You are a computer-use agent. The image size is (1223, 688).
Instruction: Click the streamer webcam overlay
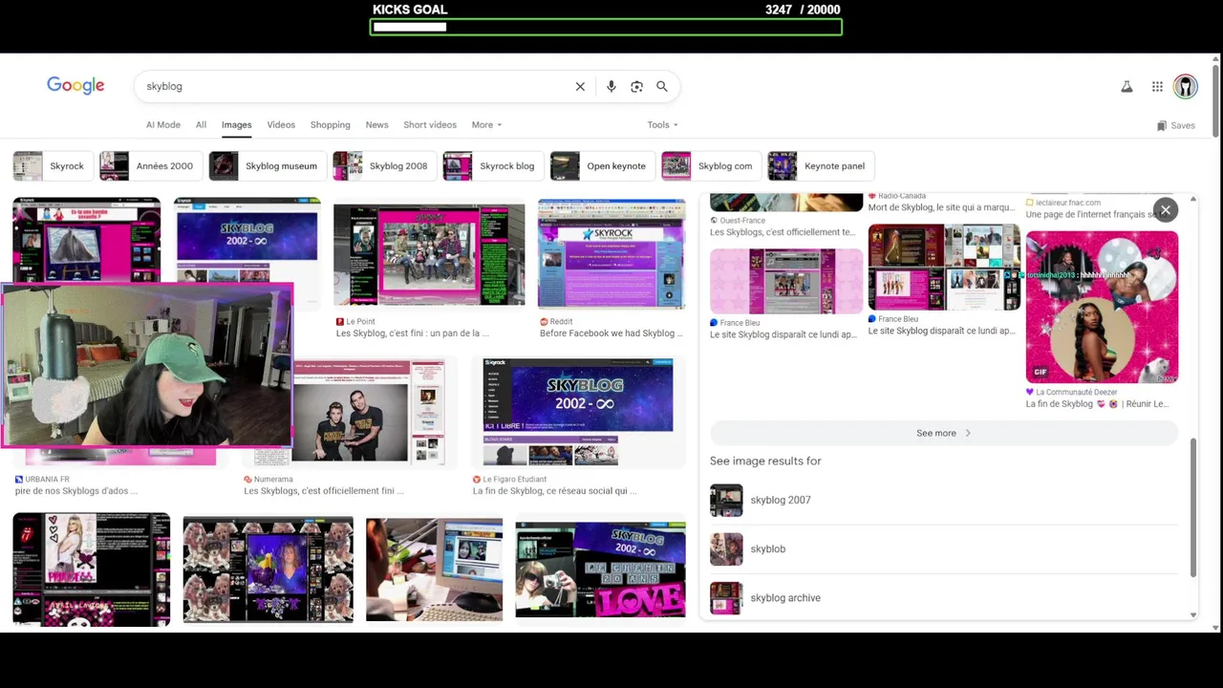pos(146,365)
